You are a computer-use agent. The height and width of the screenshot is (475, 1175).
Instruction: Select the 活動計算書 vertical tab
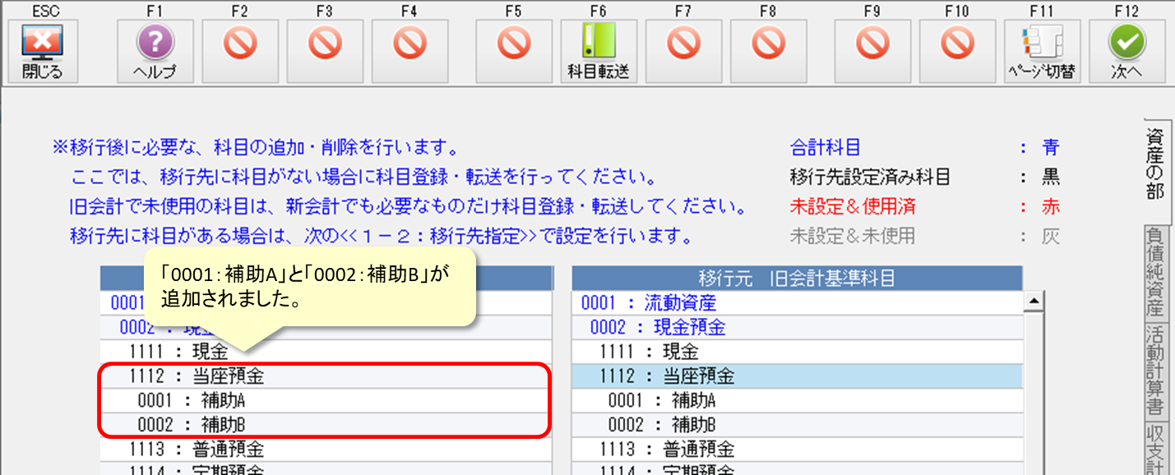1155,370
